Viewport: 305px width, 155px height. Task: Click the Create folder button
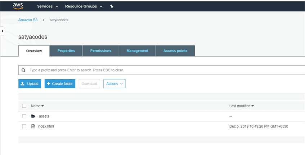(60, 84)
